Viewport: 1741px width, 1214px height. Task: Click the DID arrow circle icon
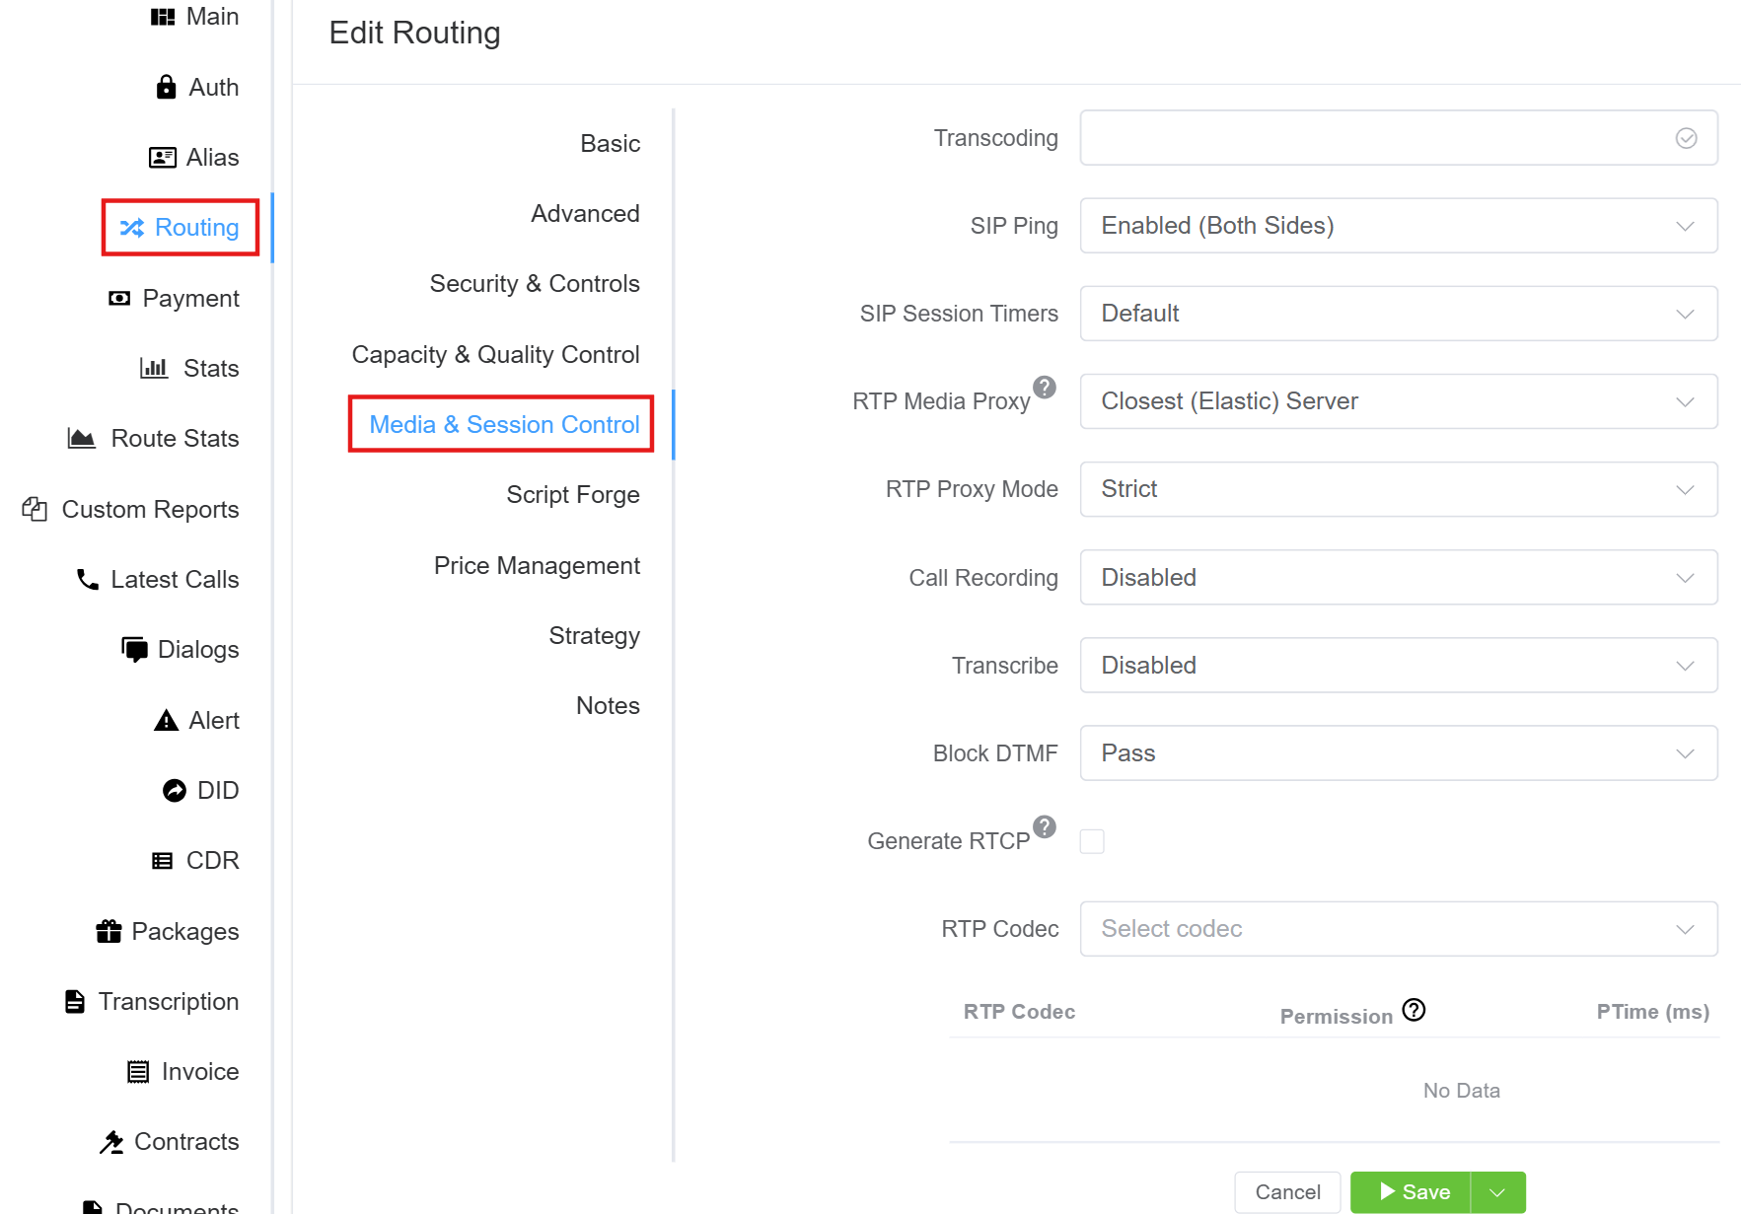pos(175,791)
